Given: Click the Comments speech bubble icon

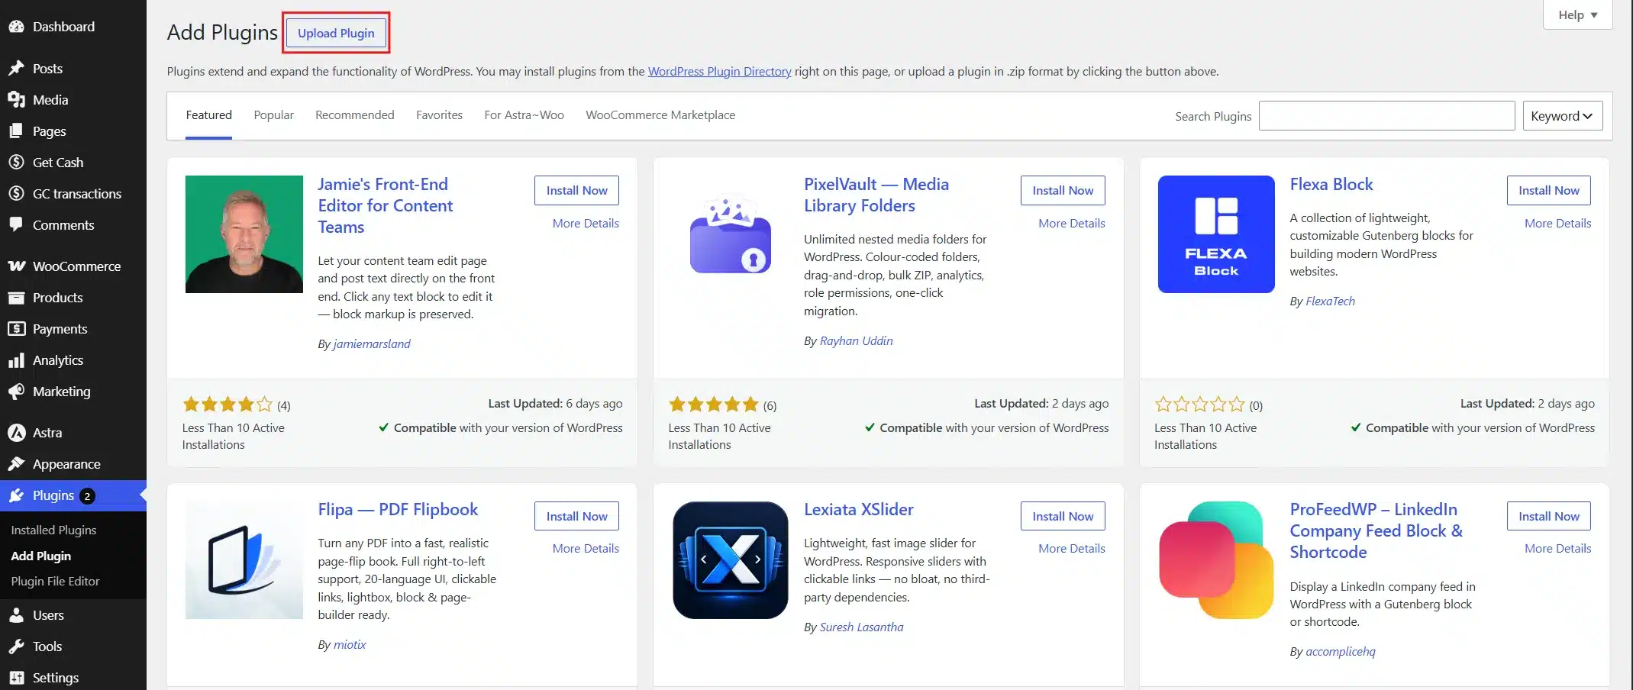Looking at the screenshot, I should (x=16, y=225).
